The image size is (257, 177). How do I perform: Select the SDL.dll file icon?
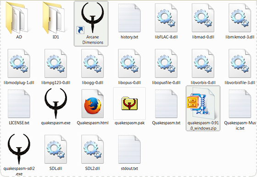click(x=56, y=149)
